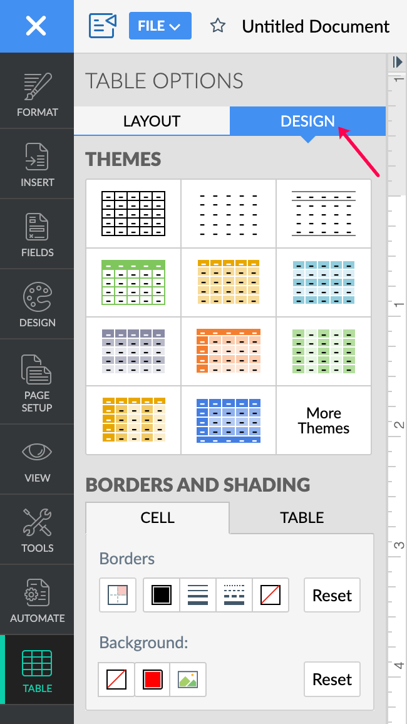
Task: Choose the red background color swatch
Action: pyautogui.click(x=153, y=680)
